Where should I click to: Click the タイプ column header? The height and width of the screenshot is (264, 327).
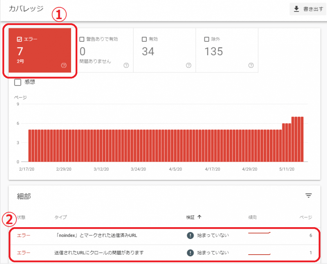[60, 217]
